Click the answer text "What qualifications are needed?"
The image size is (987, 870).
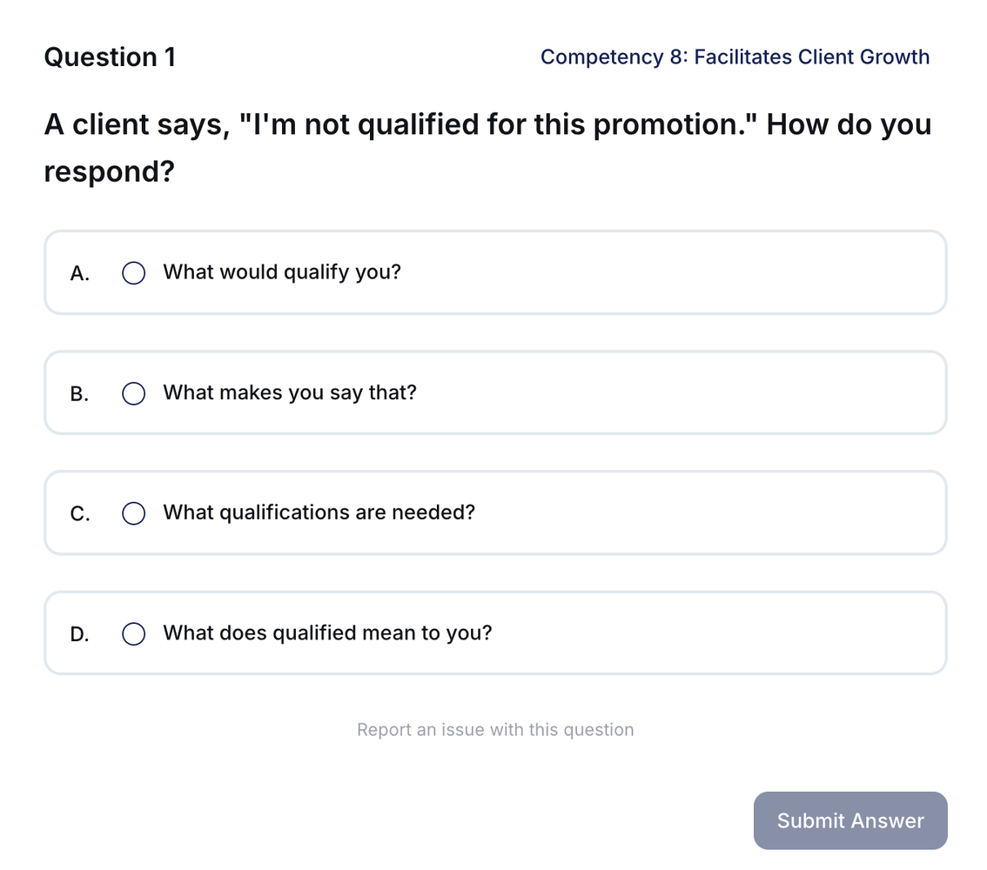click(x=319, y=512)
